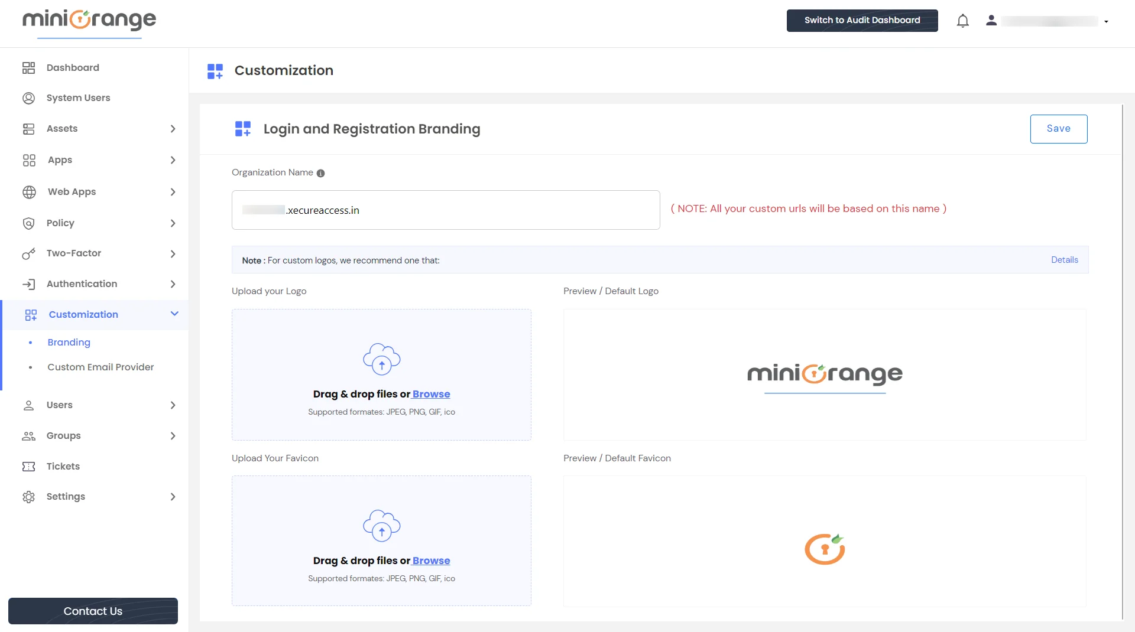Click the Users person icon

click(28, 405)
